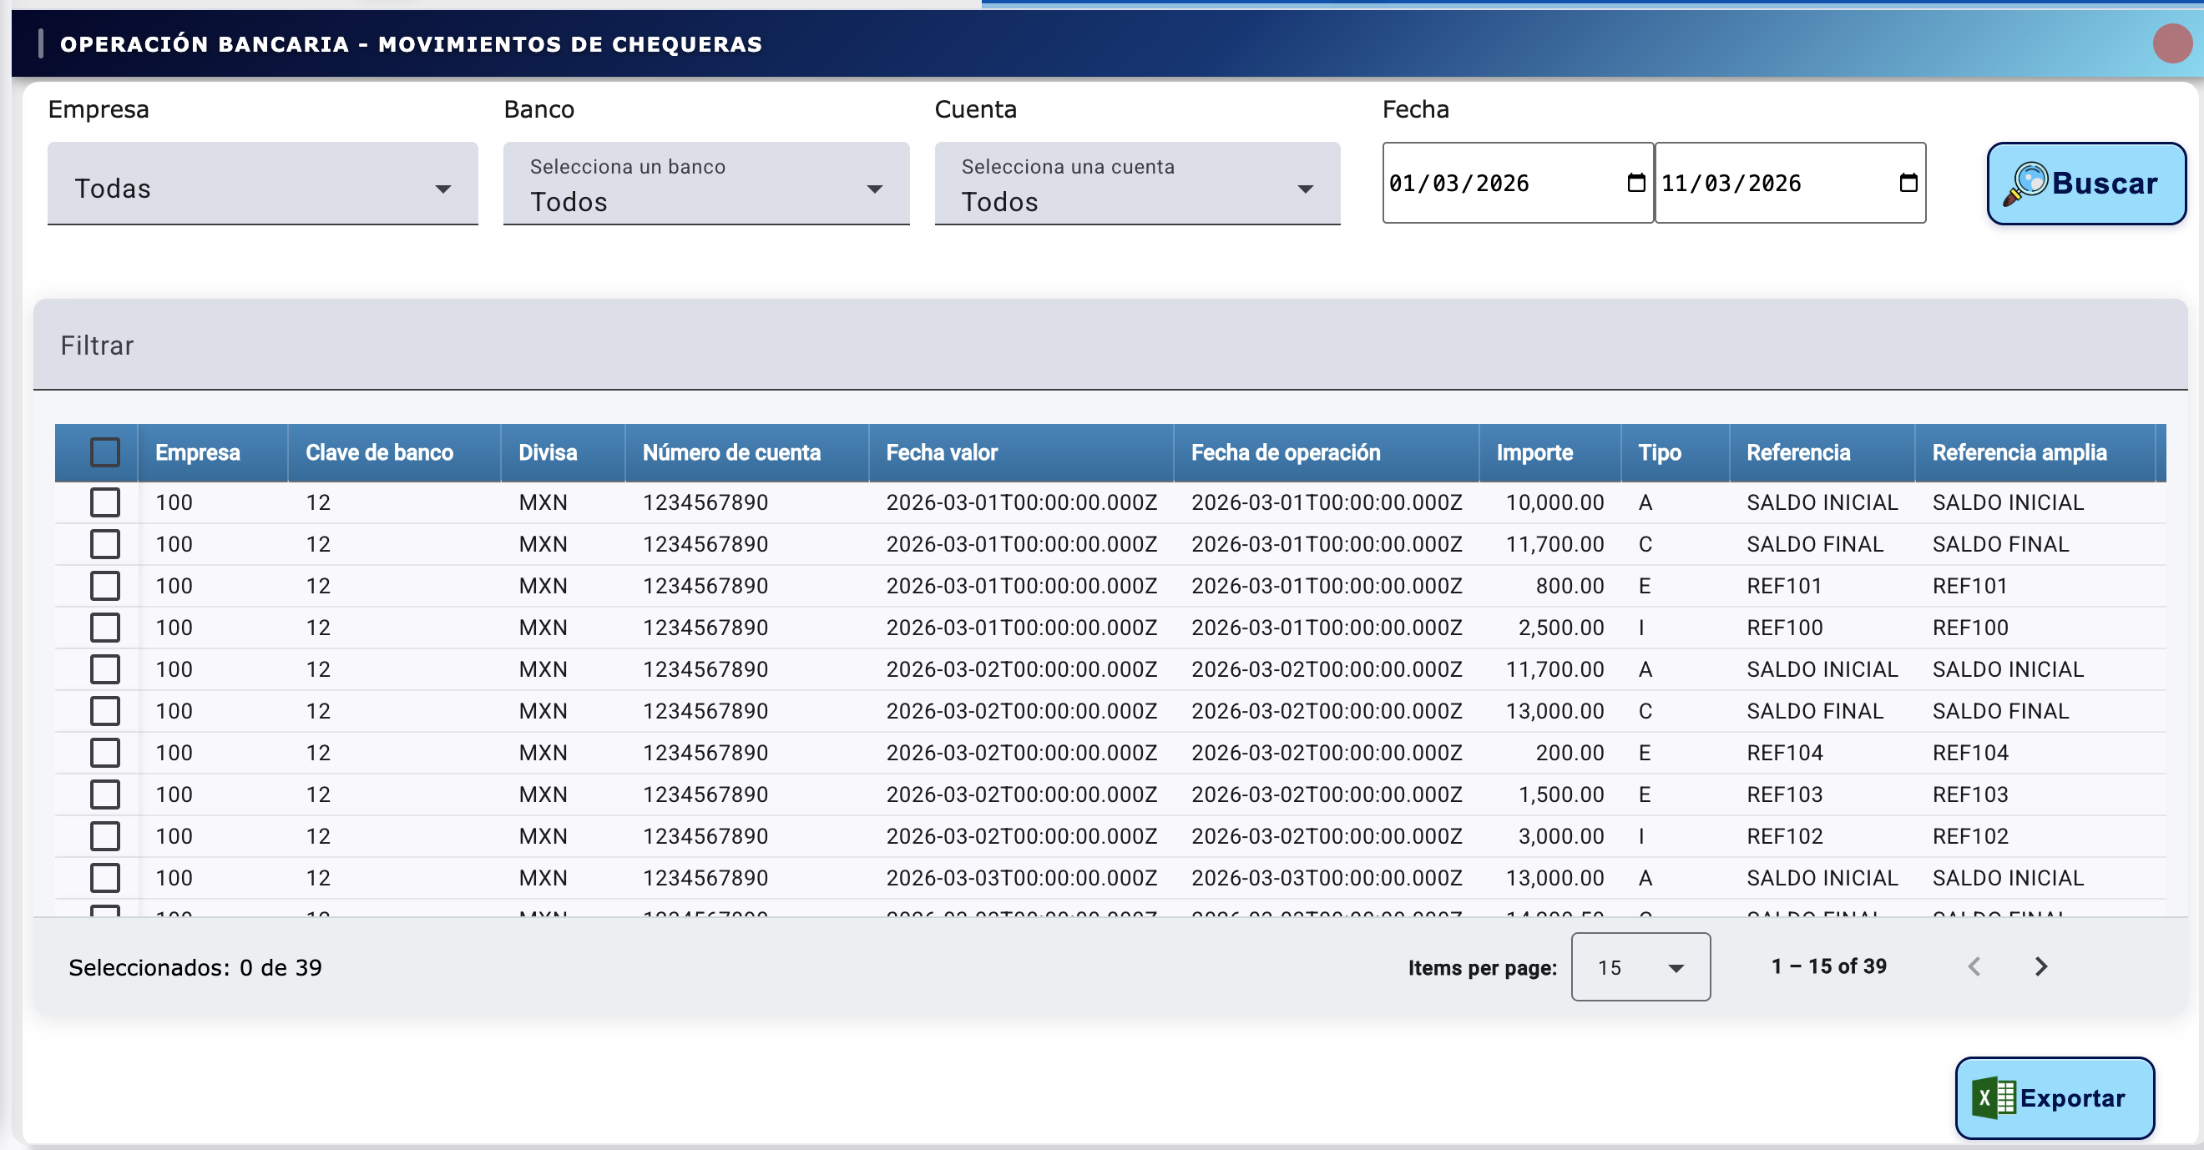Toggle the select-all checkbox in the table header
This screenshot has width=2204, height=1150.
[105, 452]
